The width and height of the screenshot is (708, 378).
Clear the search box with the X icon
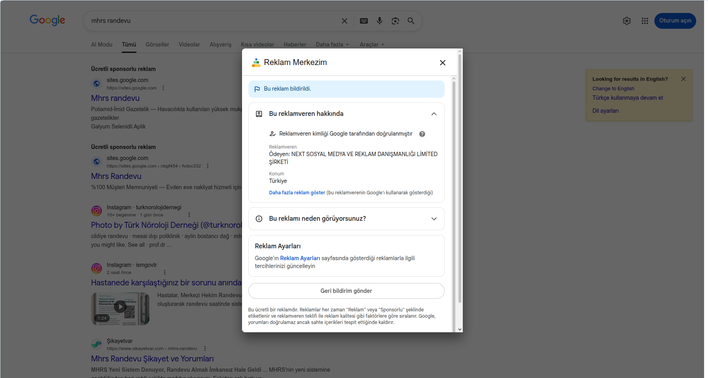pyautogui.click(x=345, y=21)
